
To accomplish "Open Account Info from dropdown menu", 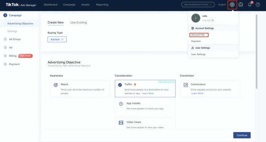I will (x=198, y=35).
